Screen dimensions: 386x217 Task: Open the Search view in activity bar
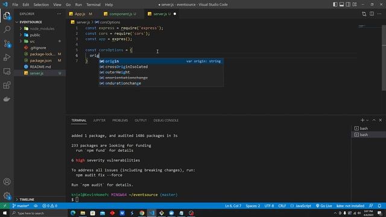[7, 30]
